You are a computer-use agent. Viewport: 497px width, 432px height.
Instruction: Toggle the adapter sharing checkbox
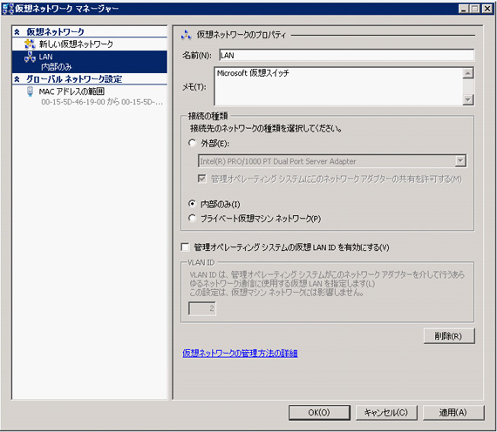click(202, 179)
